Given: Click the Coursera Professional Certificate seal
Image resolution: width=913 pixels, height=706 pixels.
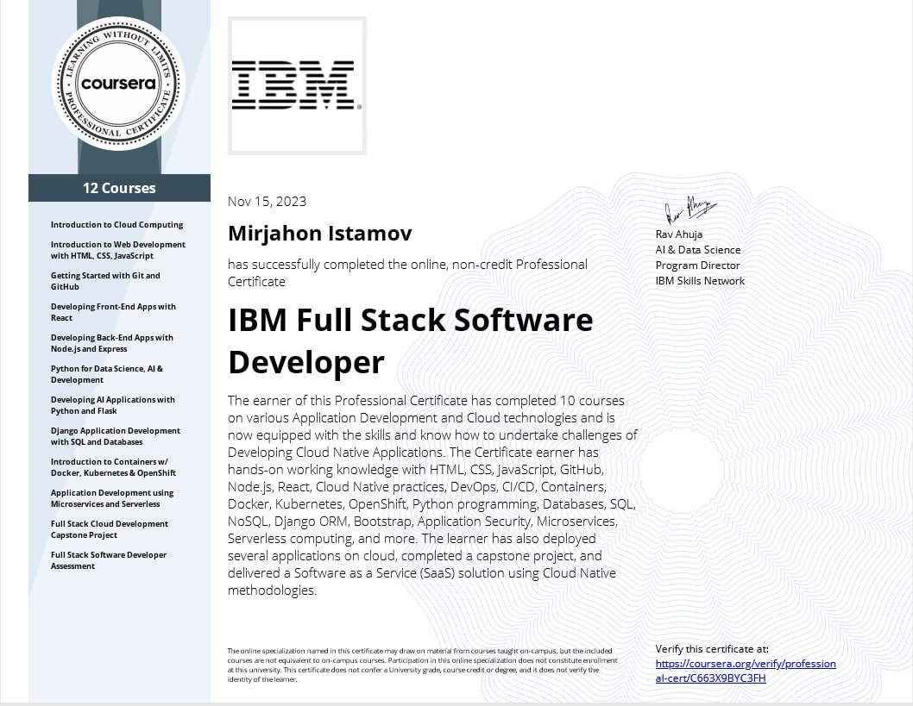Looking at the screenshot, I should tap(119, 84).
